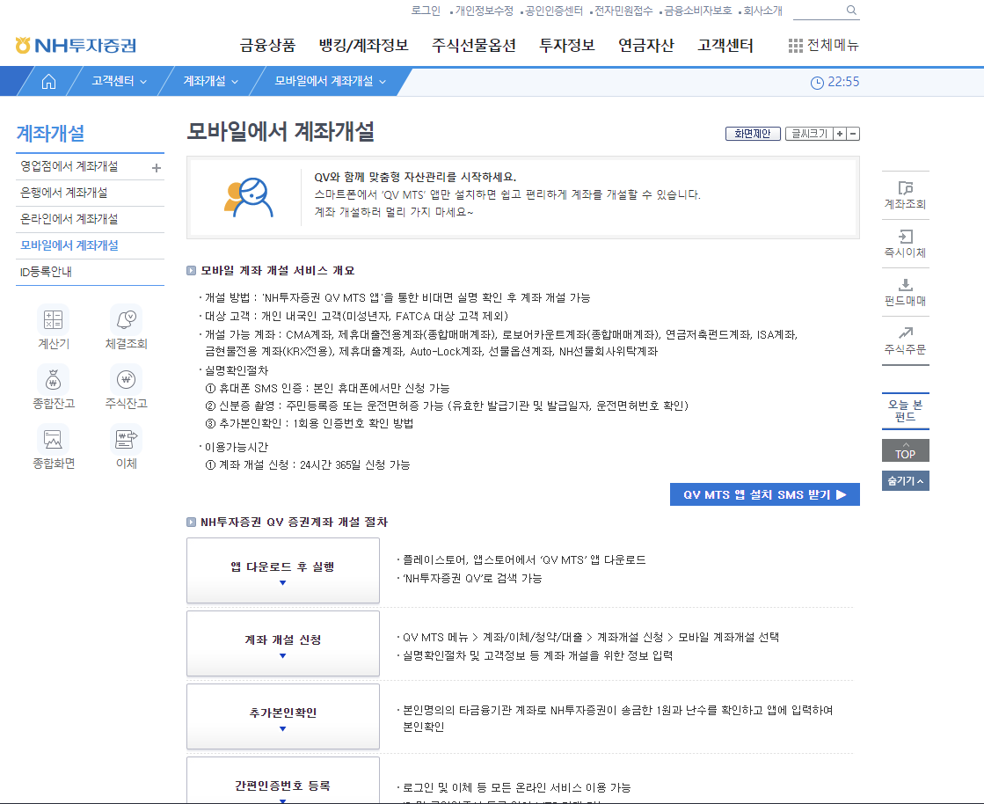The image size is (984, 804).
Task: Click the 앱 다운로드 후 실행 step box
Action: click(283, 571)
